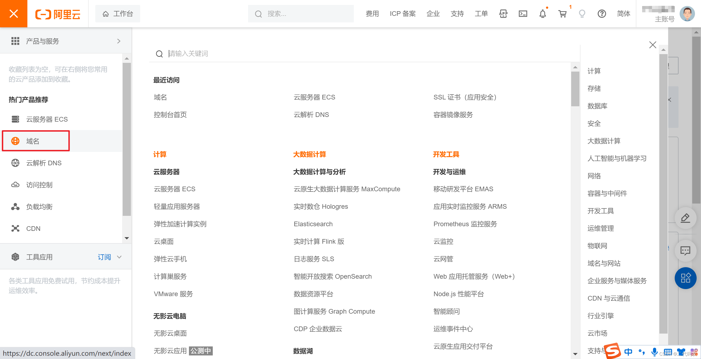Jump to 数据库 category in index
The height and width of the screenshot is (359, 701).
(x=597, y=106)
